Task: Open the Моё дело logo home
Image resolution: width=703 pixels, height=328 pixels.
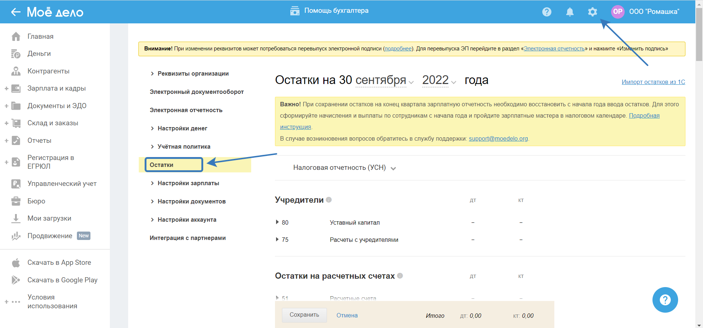Action: (x=55, y=12)
